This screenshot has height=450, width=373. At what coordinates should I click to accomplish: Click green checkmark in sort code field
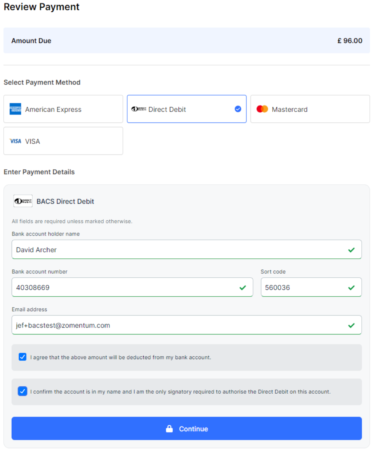(x=351, y=288)
